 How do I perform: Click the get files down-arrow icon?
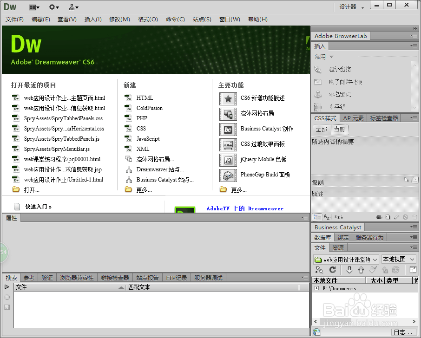tap(349, 270)
